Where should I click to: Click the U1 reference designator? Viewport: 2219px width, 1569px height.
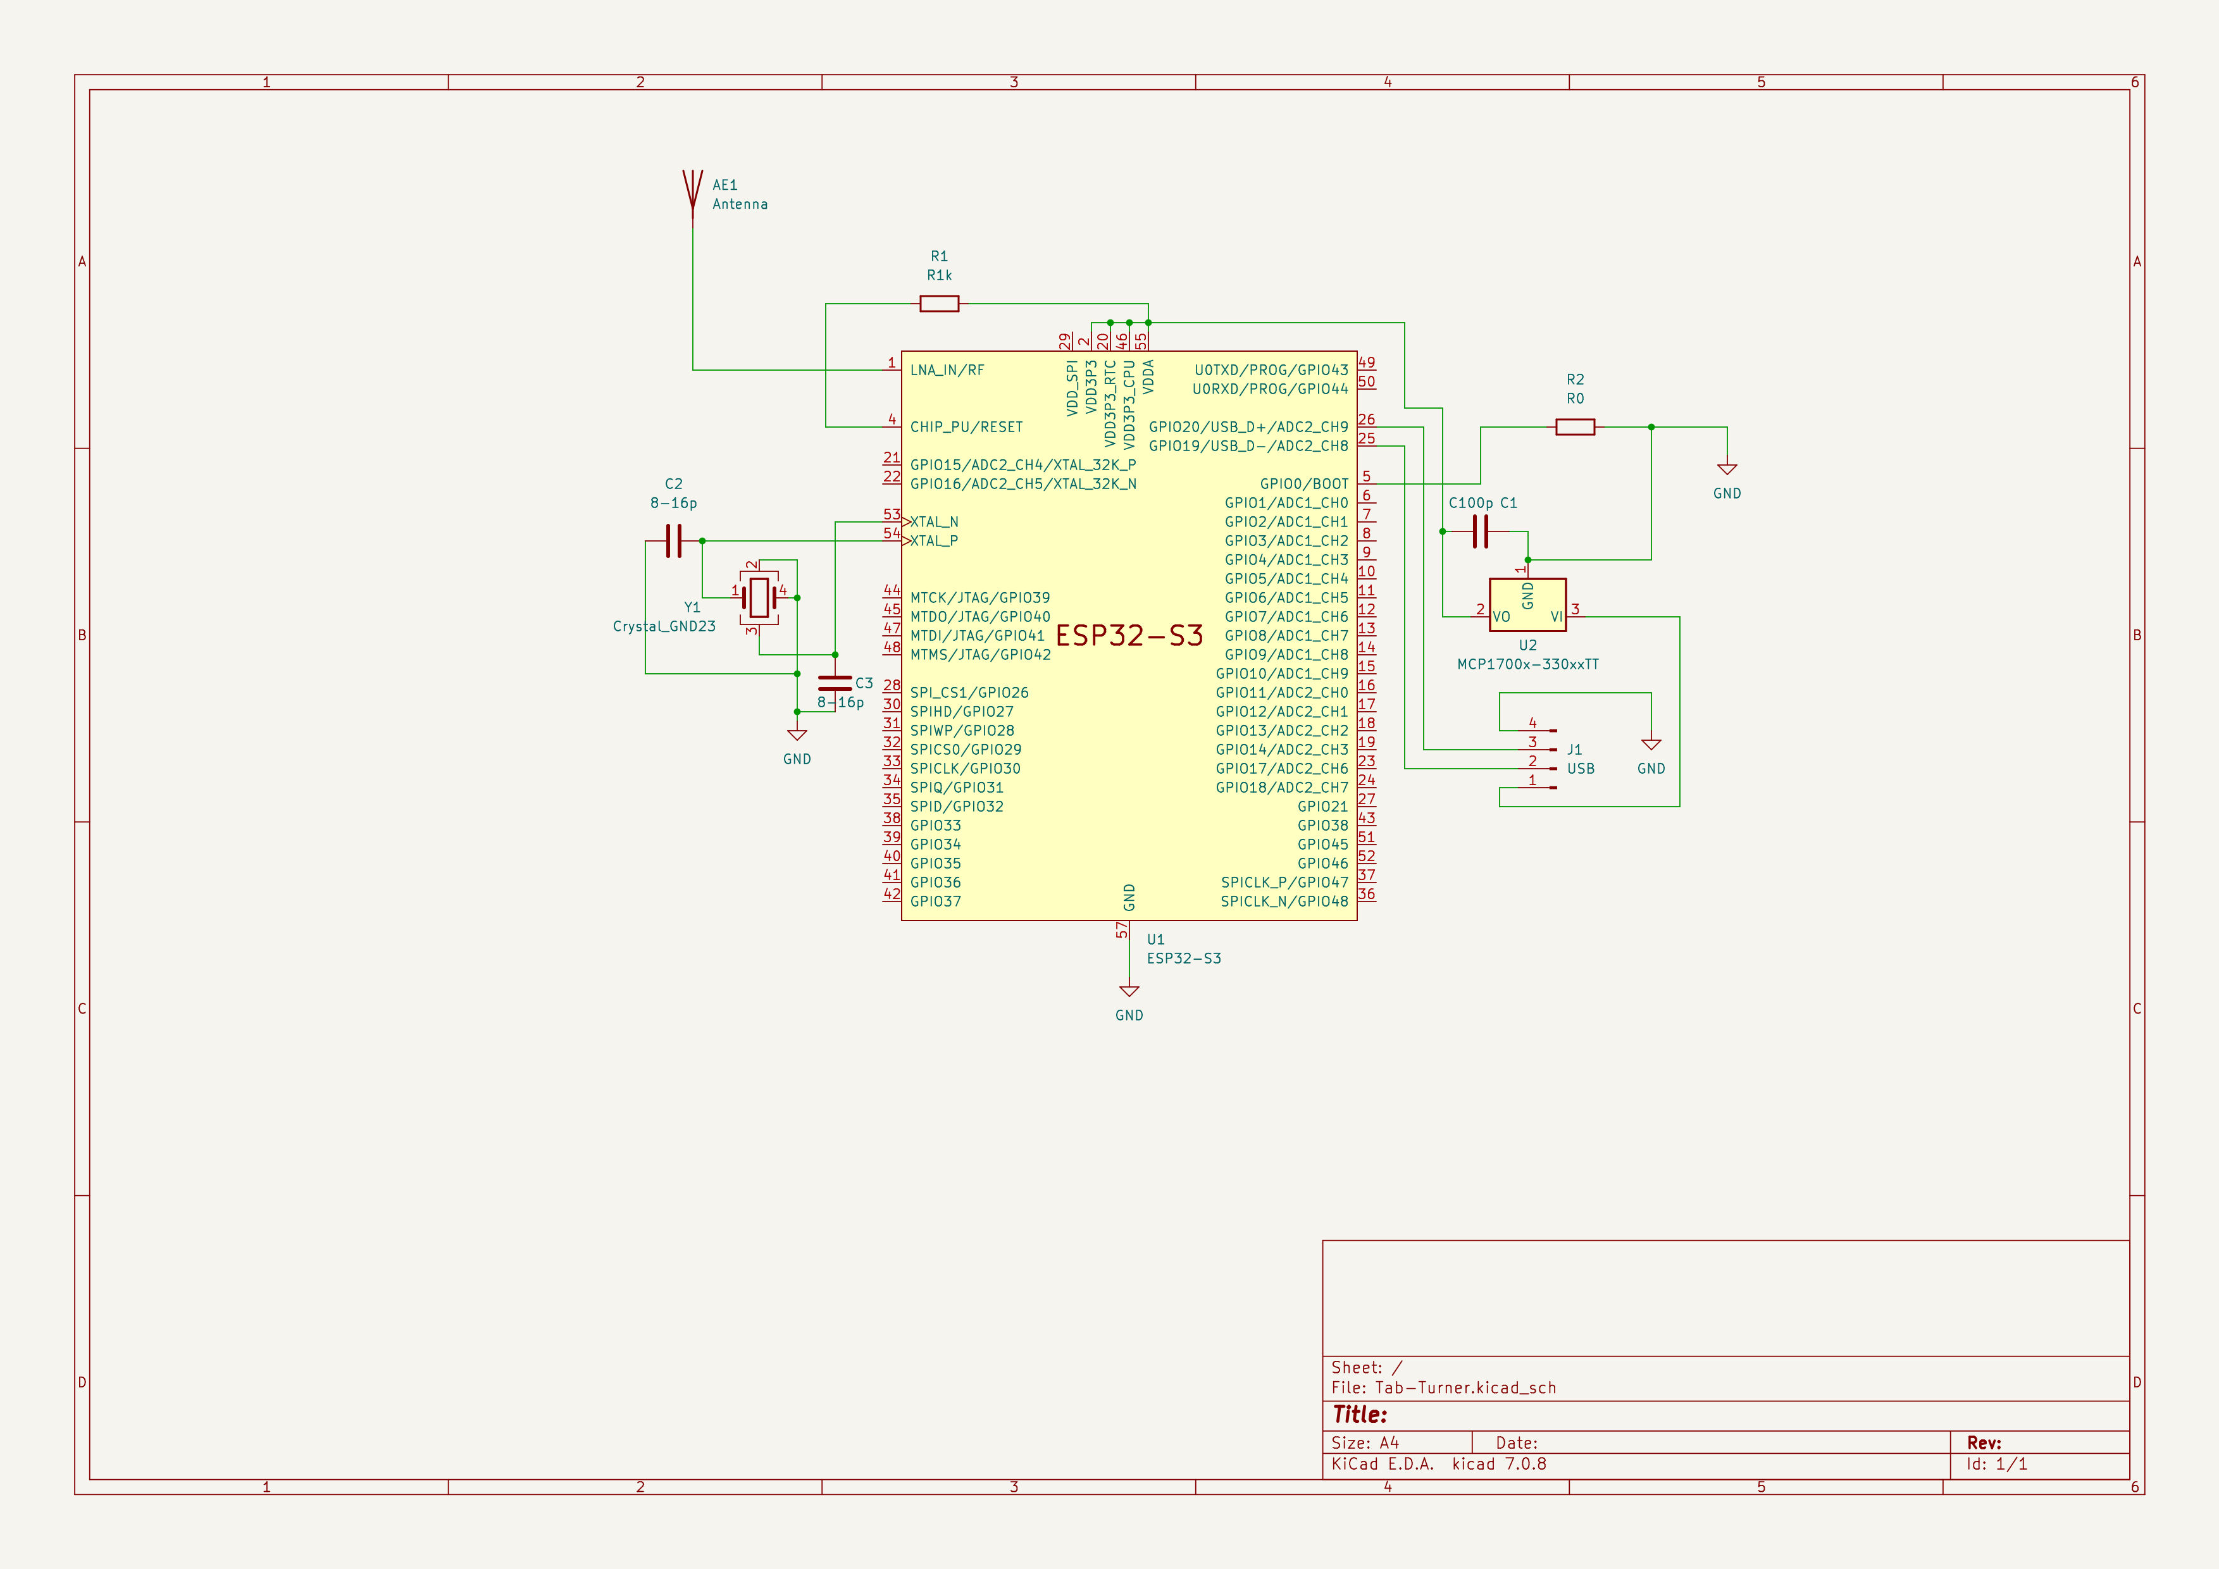click(x=1156, y=939)
